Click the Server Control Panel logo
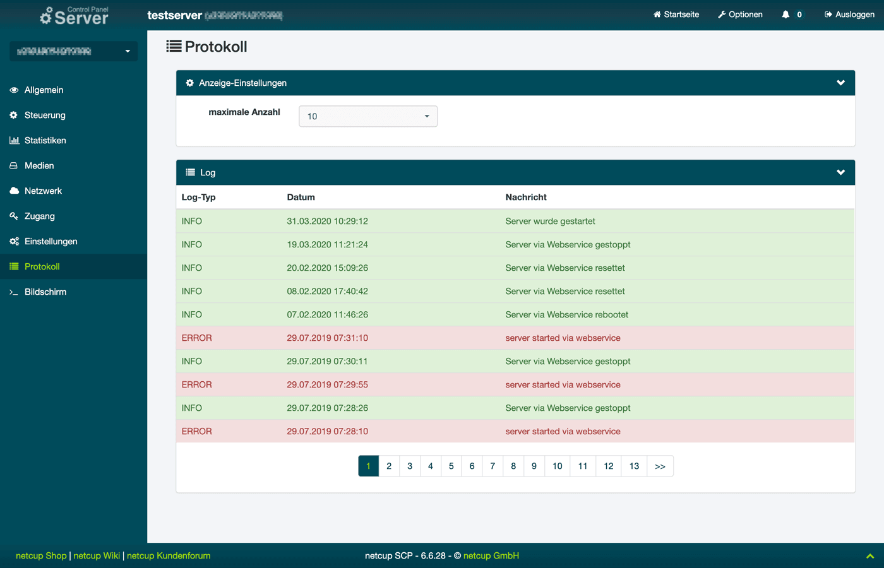The image size is (884, 568). 74,16
